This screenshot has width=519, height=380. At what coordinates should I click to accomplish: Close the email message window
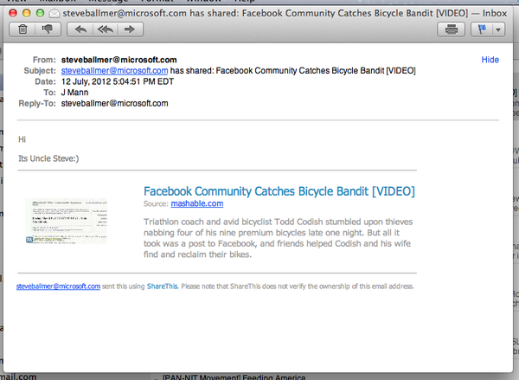pyautogui.click(x=13, y=13)
